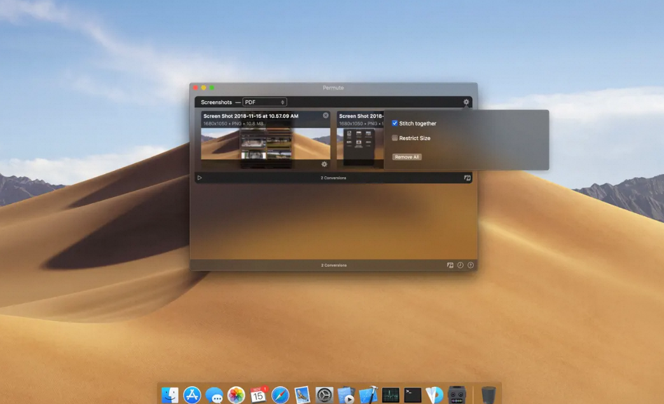Image resolution: width=664 pixels, height=404 pixels.
Task: Open the PDF format dropdown
Action: (265, 102)
